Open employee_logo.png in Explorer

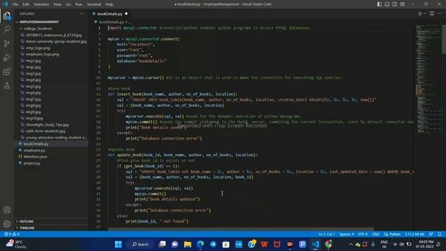pyautogui.click(x=43, y=54)
